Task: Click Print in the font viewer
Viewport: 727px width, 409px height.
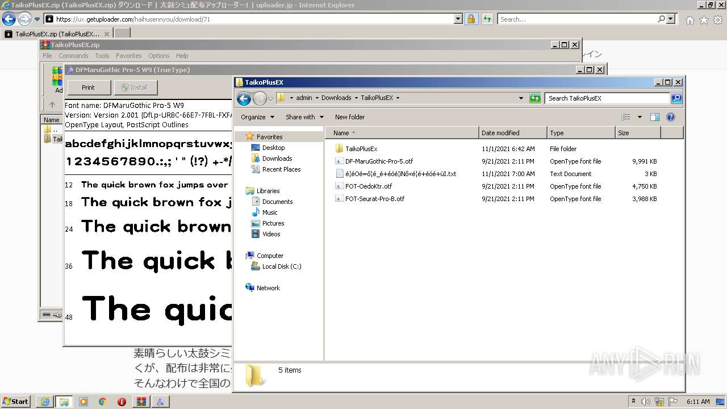Action: [x=88, y=87]
